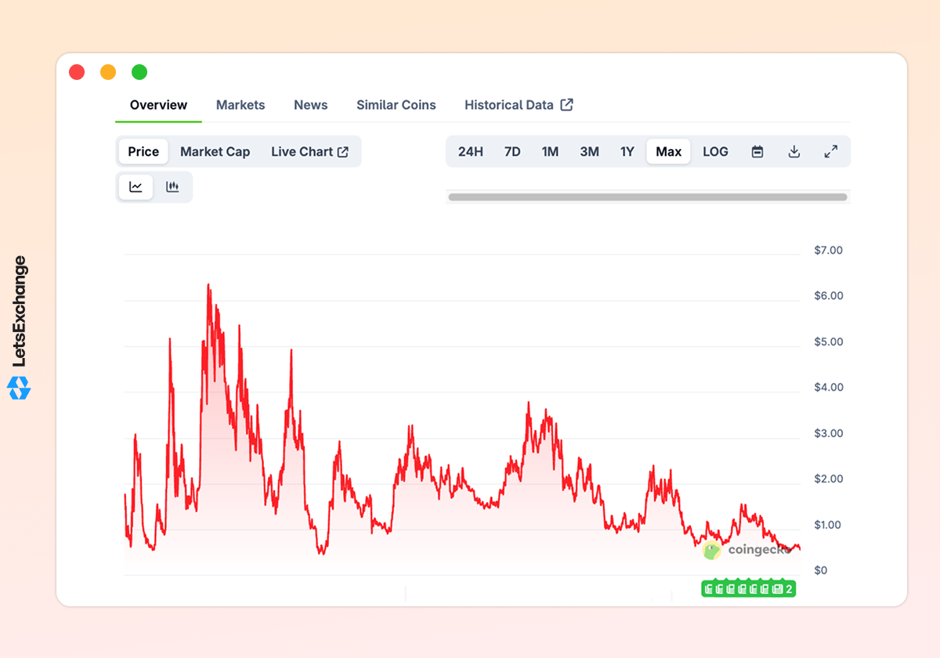The image size is (940, 658).
Task: Click the yellow minimize window dot
Action: click(x=108, y=72)
